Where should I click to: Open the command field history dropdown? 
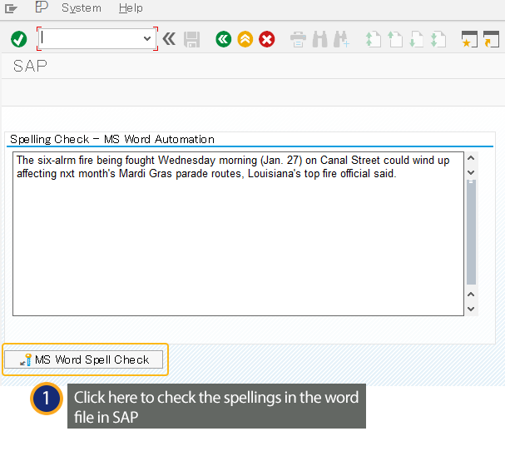click(x=147, y=38)
